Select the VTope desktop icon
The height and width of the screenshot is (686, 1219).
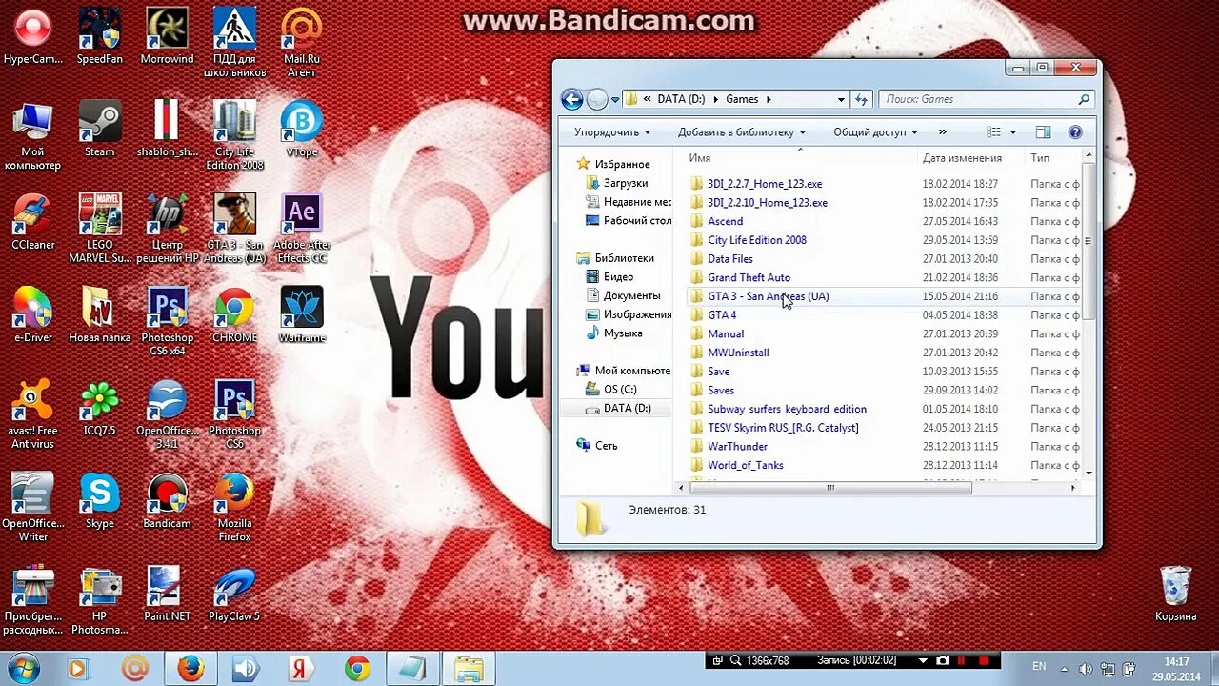[x=301, y=129]
